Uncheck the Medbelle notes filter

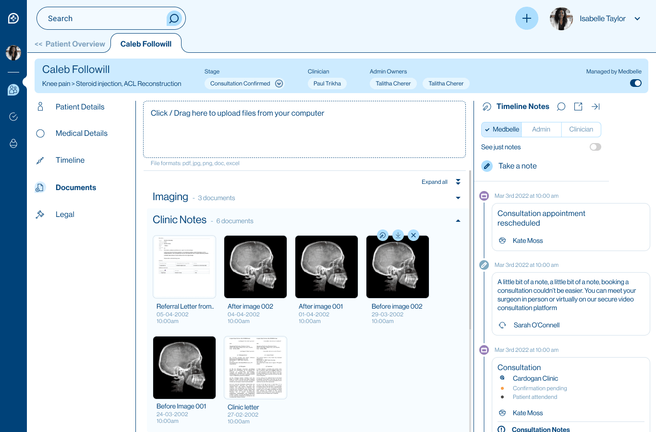(501, 130)
